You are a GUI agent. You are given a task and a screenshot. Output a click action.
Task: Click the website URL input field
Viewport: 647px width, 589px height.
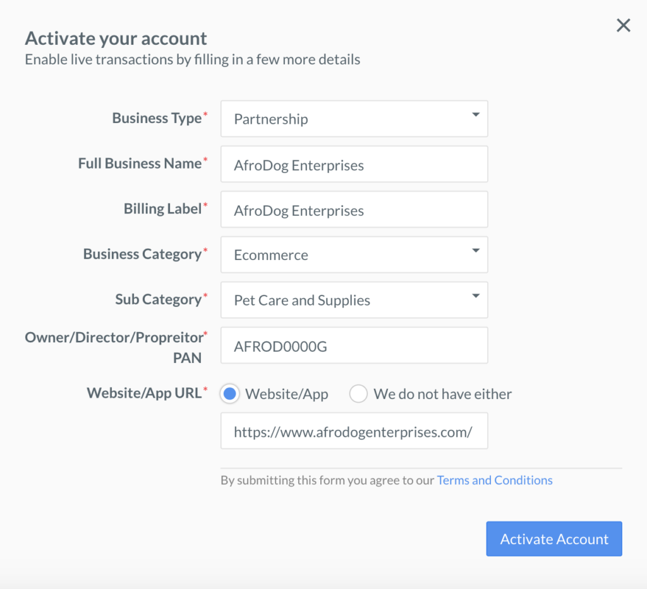click(x=354, y=431)
